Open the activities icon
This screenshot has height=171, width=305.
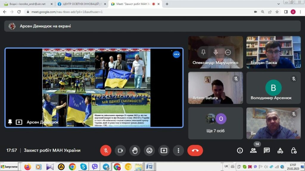pos(280,151)
